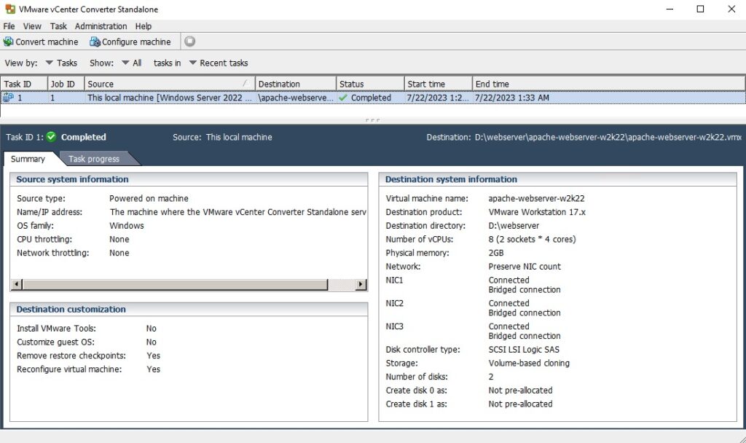The width and height of the screenshot is (746, 443).
Task: Click the green completed badge next to Task ID 1
Action: (52, 137)
